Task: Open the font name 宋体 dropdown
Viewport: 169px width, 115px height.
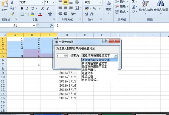Action: coord(42,2)
